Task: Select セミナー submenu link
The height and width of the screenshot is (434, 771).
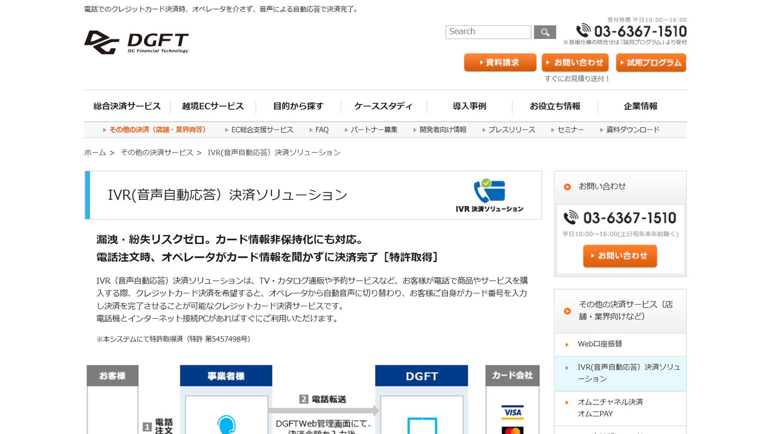Action: [570, 129]
